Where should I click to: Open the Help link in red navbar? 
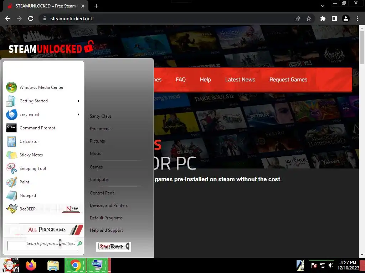tap(205, 80)
